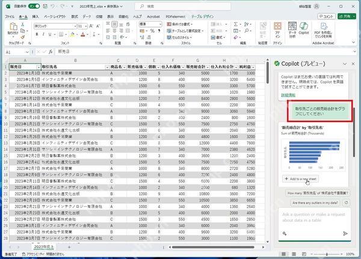Toggle underline formatting with U
The width and height of the screenshot is (361, 259).
(x=50, y=34)
